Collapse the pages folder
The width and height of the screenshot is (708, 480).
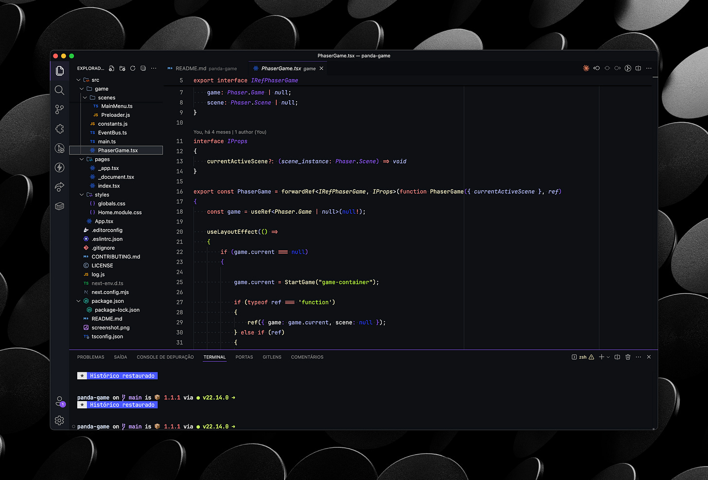pos(82,159)
